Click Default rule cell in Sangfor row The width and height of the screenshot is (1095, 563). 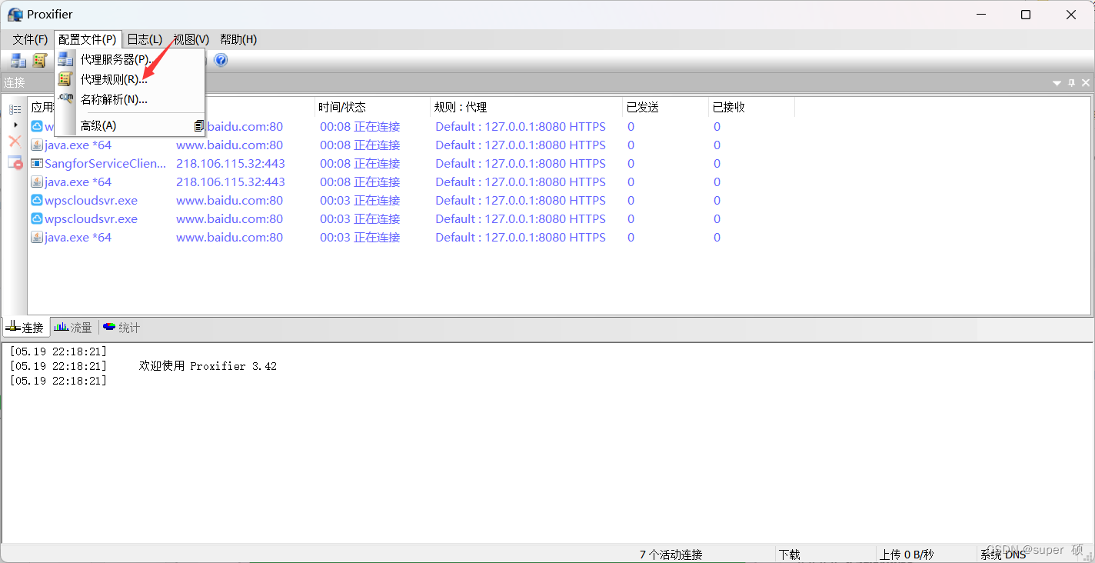[x=521, y=163]
